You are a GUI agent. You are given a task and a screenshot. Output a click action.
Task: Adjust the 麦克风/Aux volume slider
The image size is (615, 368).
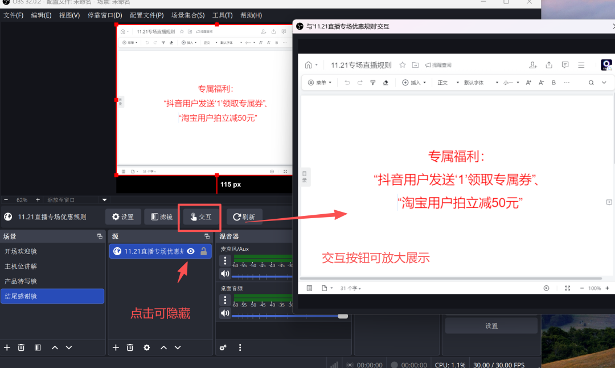click(x=262, y=277)
